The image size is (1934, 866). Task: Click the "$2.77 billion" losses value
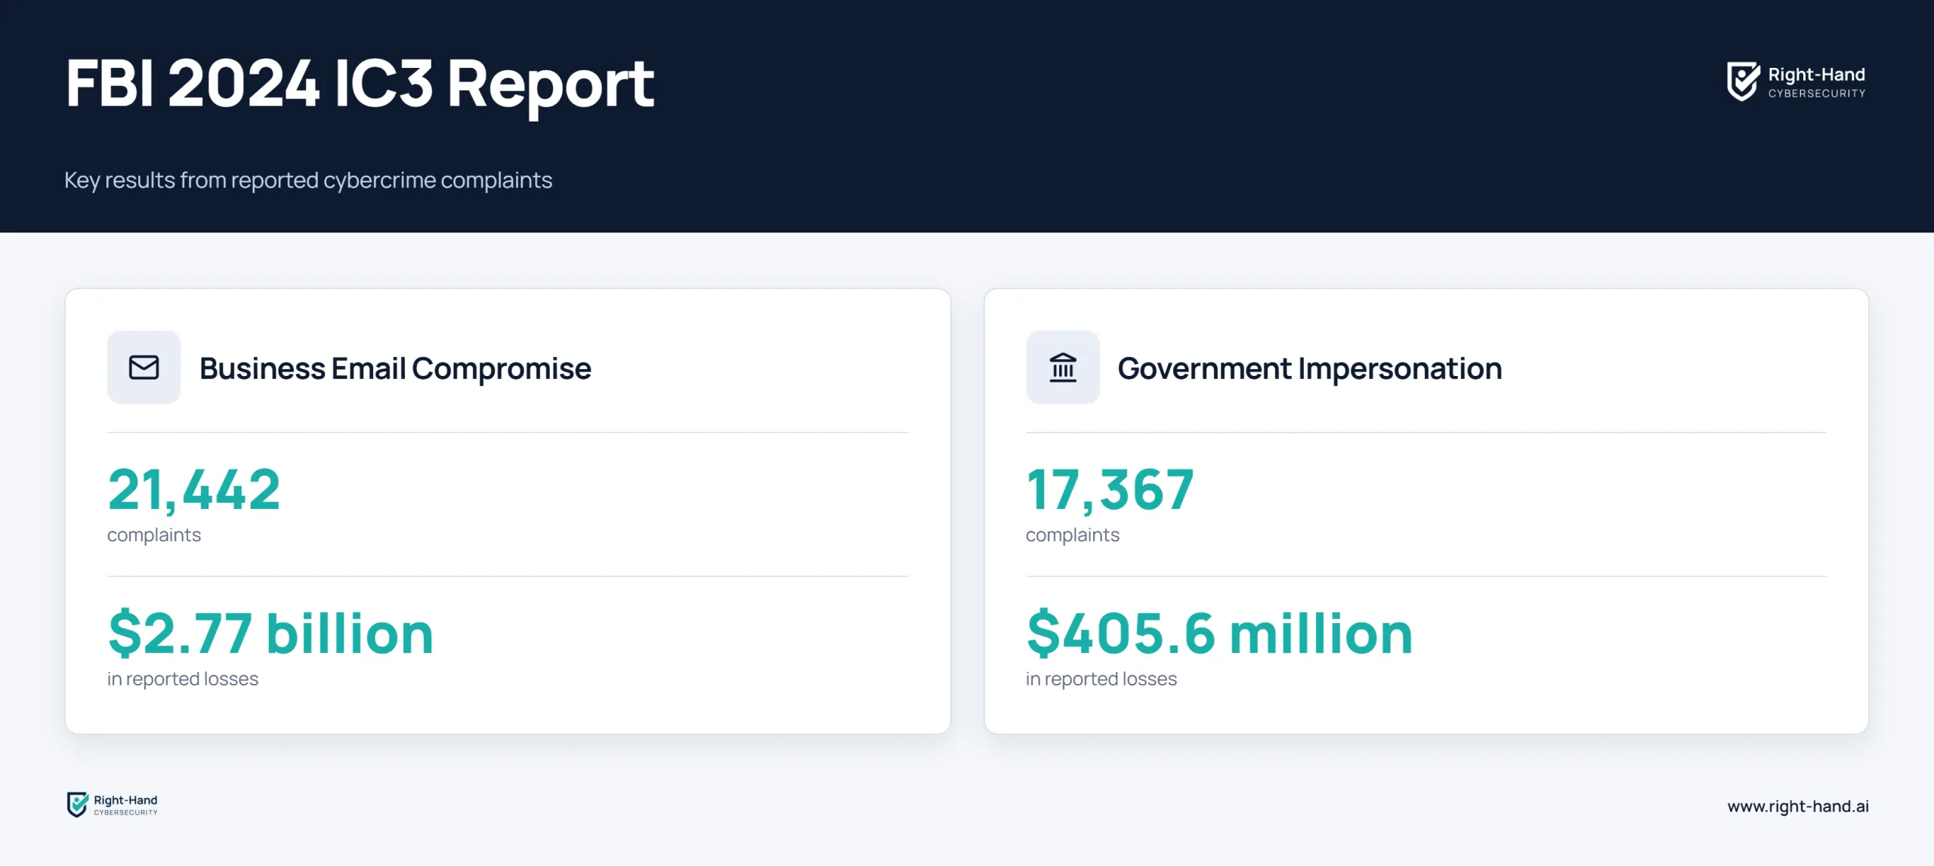click(270, 633)
